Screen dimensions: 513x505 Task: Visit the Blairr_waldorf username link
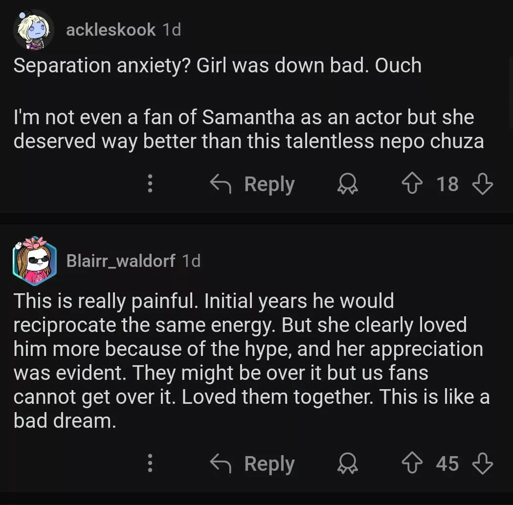(120, 261)
